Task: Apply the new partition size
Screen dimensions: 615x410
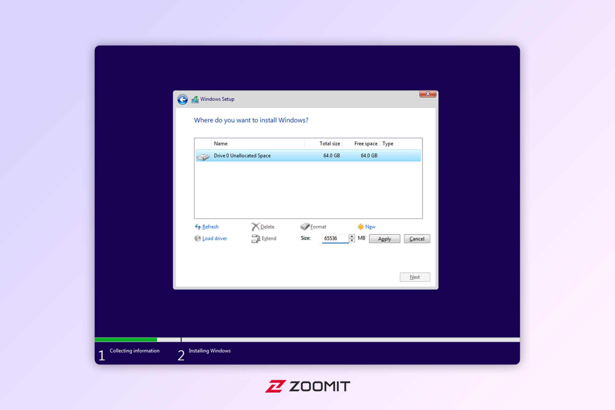Action: [x=384, y=239]
